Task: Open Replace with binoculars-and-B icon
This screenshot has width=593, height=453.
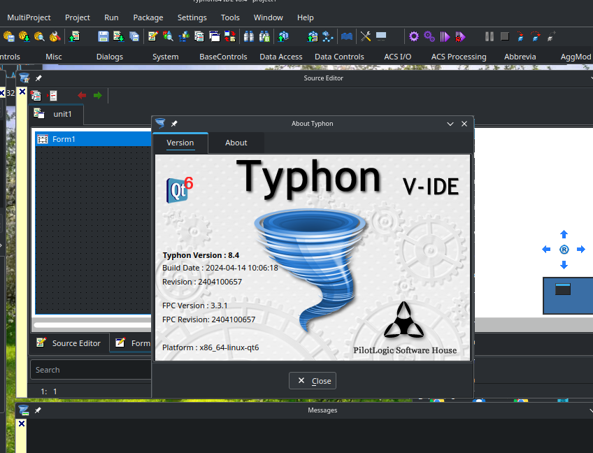Action: [264, 36]
